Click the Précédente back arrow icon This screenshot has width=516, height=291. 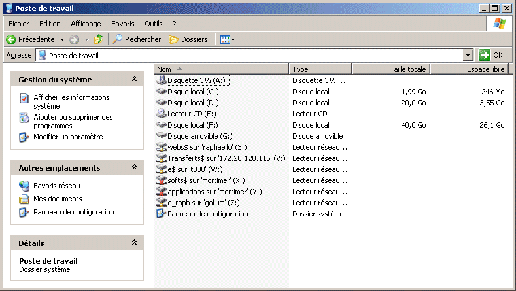11,39
